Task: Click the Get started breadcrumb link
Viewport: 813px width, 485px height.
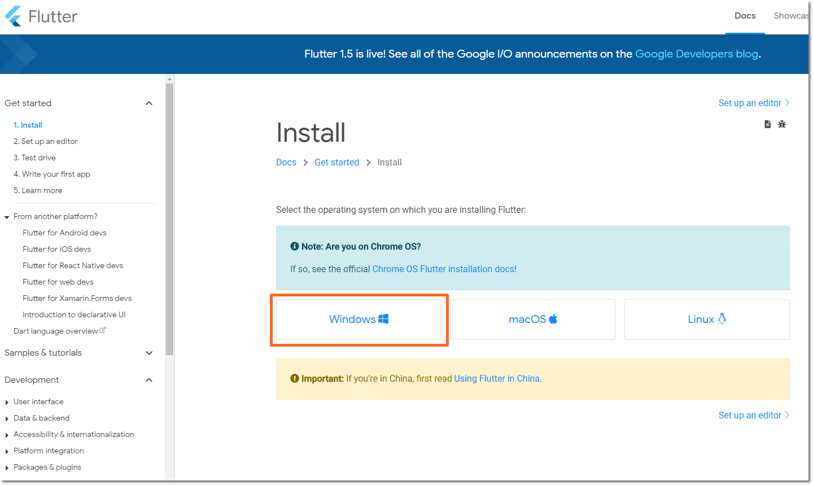Action: click(x=337, y=163)
